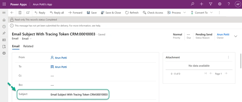Click the plus icon to create new record
The width and height of the screenshot is (242, 102).
pos(201,4)
